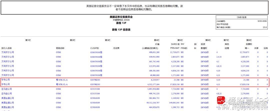Click the OMB 批准 box title

click(x=242, y=17)
